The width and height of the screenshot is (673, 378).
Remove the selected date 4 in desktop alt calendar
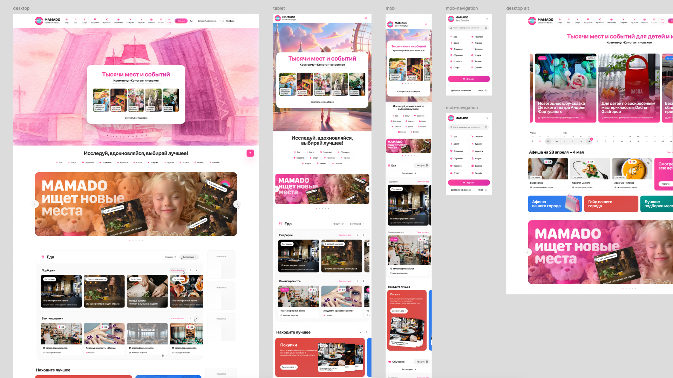591,139
